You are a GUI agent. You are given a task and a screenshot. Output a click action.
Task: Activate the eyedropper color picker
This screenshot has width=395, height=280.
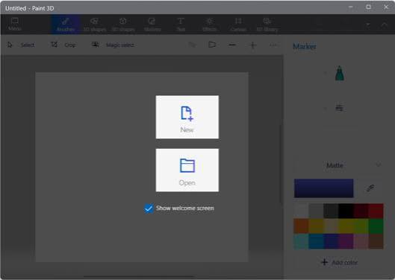(370, 188)
